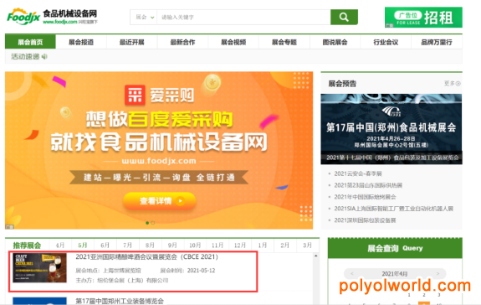Click the 展会时间: 2021-05-12 text
This screenshot has width=481, height=305.
pos(187,271)
